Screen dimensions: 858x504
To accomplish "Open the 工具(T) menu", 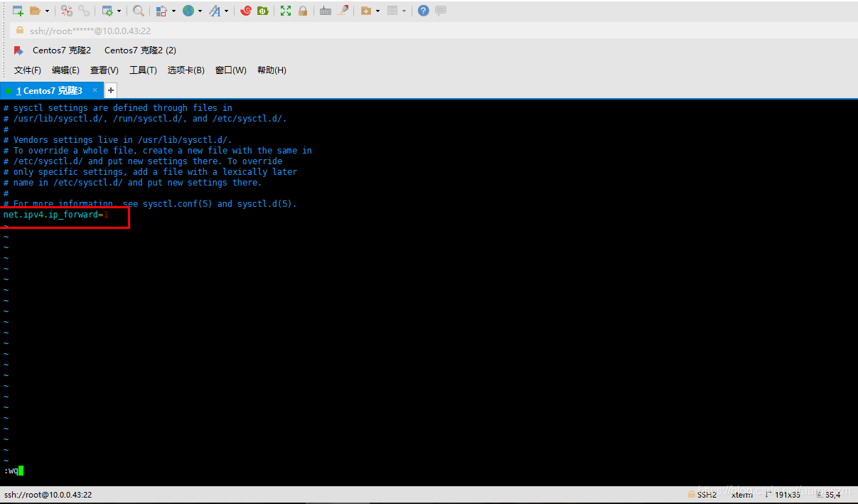I will click(143, 70).
